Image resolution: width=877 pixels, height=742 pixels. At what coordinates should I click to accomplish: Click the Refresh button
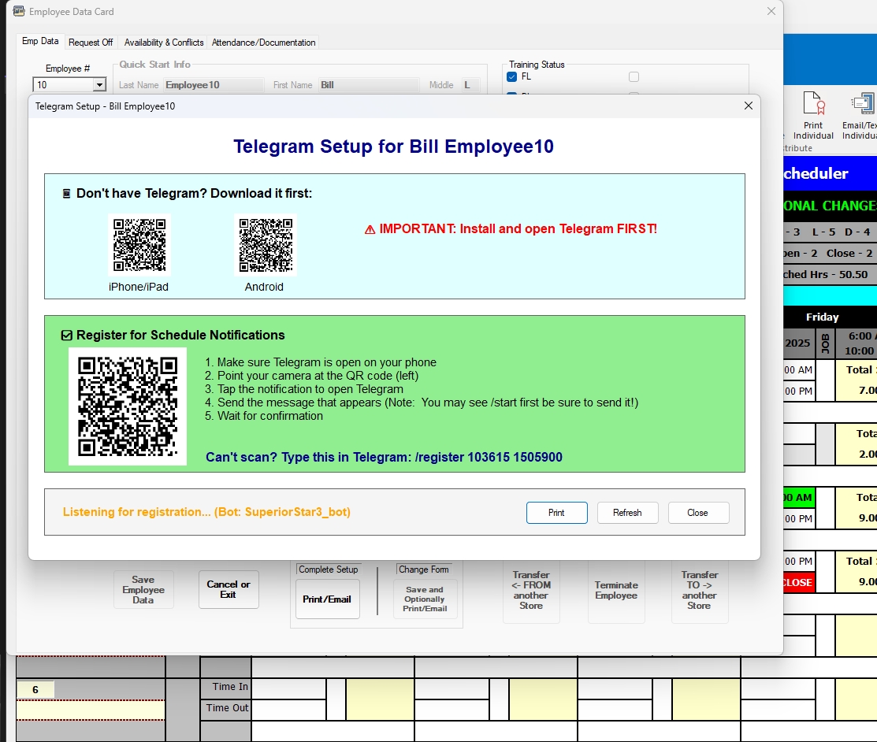[627, 513]
